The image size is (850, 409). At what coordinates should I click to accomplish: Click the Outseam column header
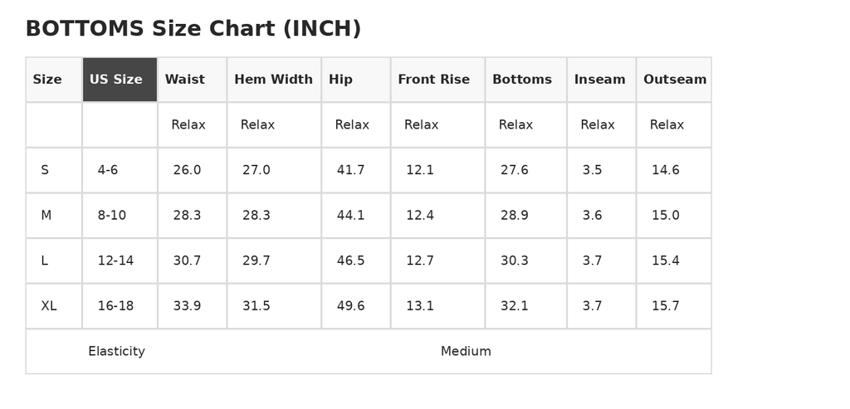pyautogui.click(x=674, y=80)
